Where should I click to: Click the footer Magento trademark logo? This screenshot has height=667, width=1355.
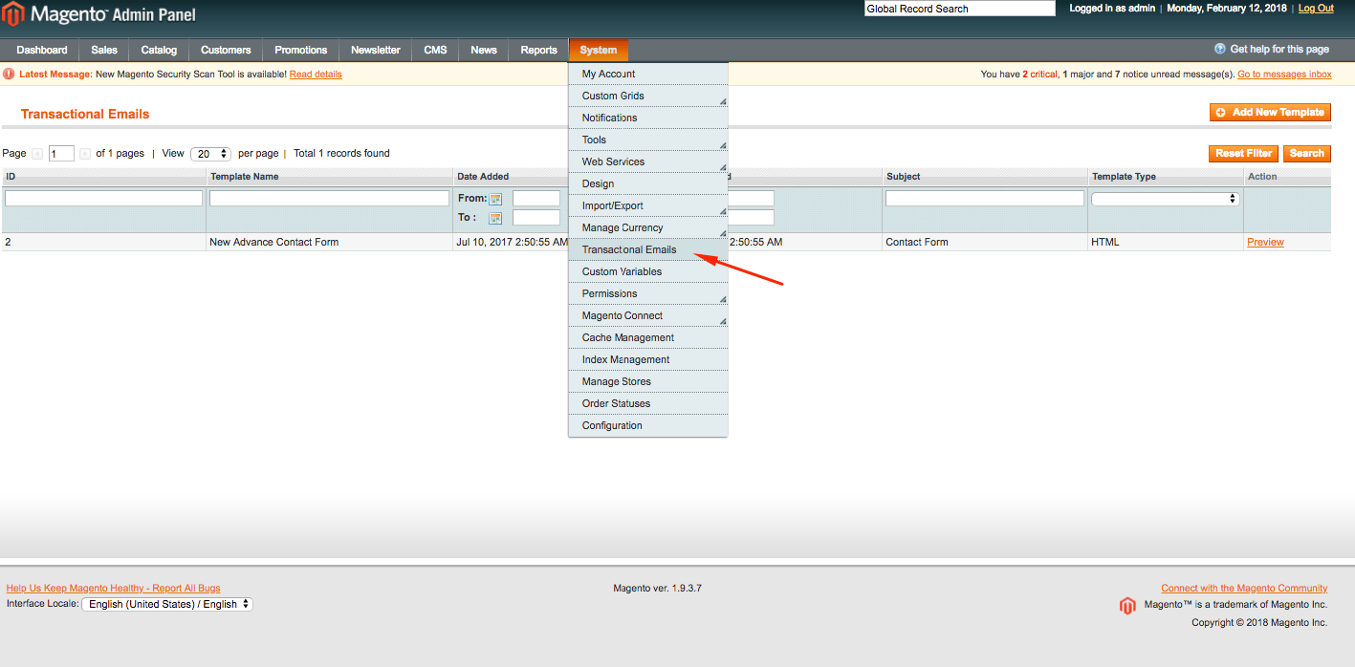(1128, 606)
